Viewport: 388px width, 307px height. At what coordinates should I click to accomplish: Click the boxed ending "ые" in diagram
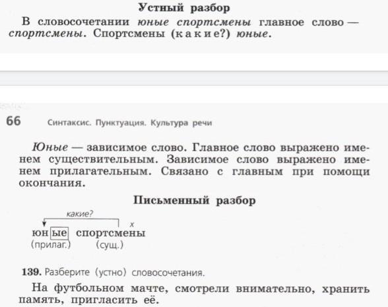(x=59, y=233)
